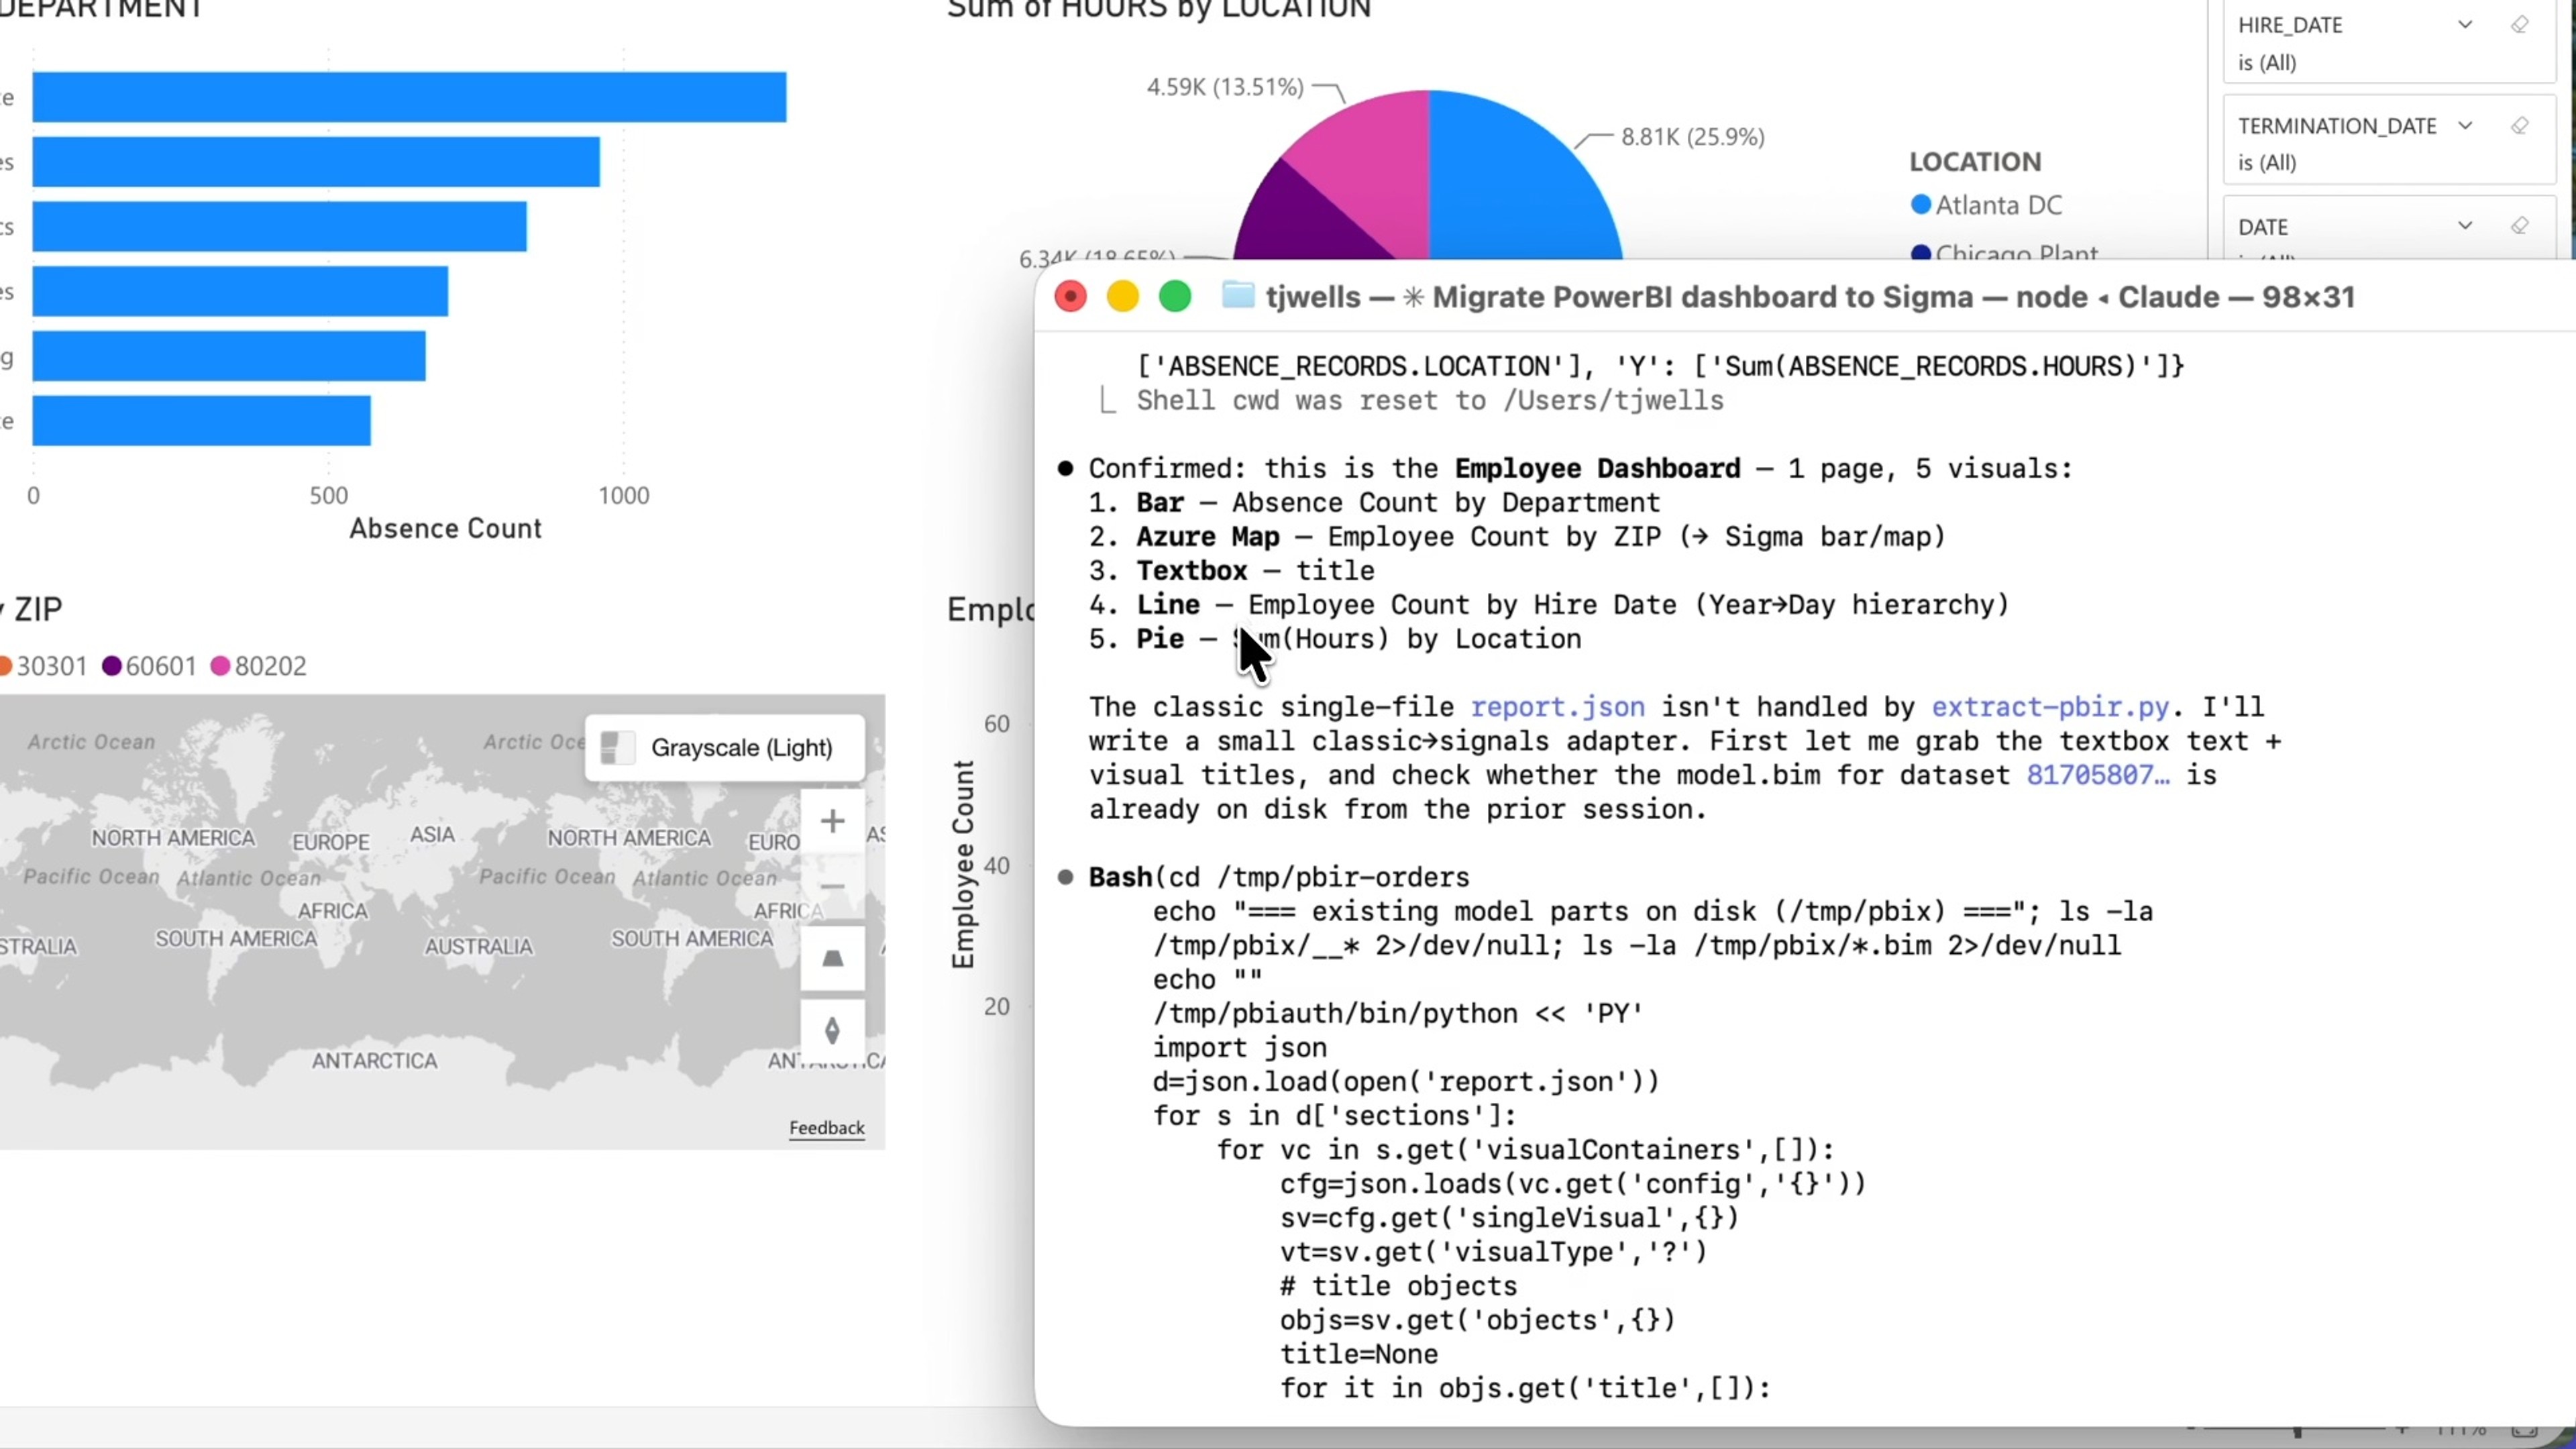Click "Confirmed: this is the Employee Dashboard" line
This screenshot has width=2576, height=1449.
click(x=1580, y=468)
